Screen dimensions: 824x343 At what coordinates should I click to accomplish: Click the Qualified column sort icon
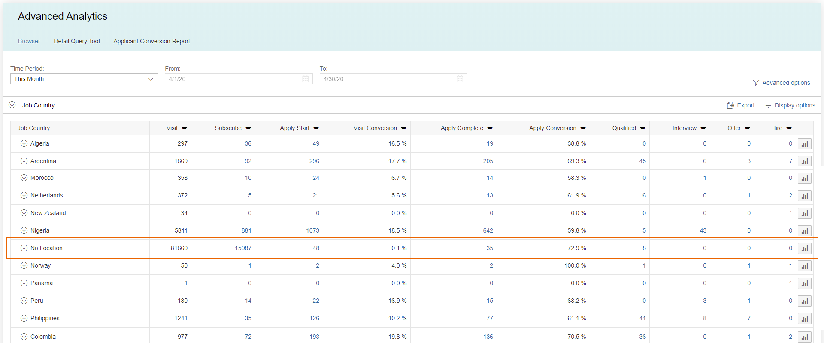[642, 128]
